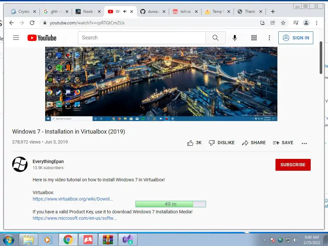Click the voice search microphone
This screenshot has width=328, height=246.
[235, 38]
